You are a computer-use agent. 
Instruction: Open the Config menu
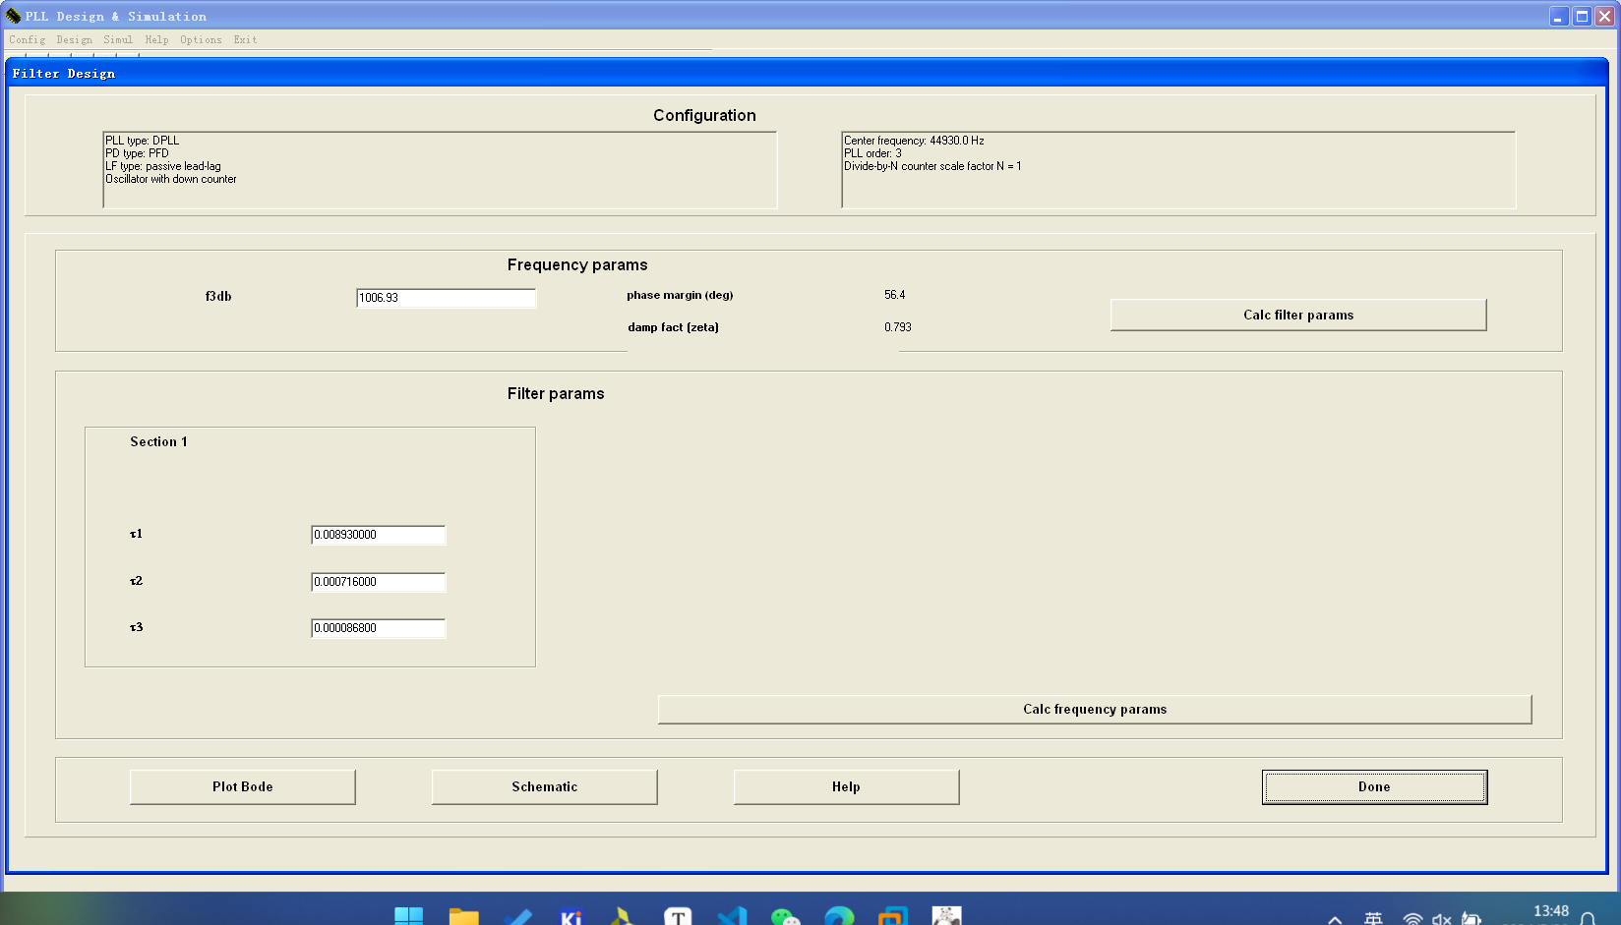(x=27, y=40)
